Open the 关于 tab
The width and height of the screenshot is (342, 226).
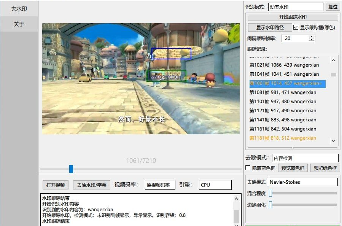(x=19, y=24)
